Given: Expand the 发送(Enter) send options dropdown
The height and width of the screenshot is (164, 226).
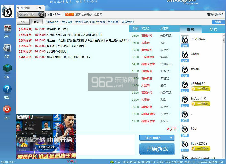Looking at the screenshot, I should pyautogui.click(x=171, y=138).
